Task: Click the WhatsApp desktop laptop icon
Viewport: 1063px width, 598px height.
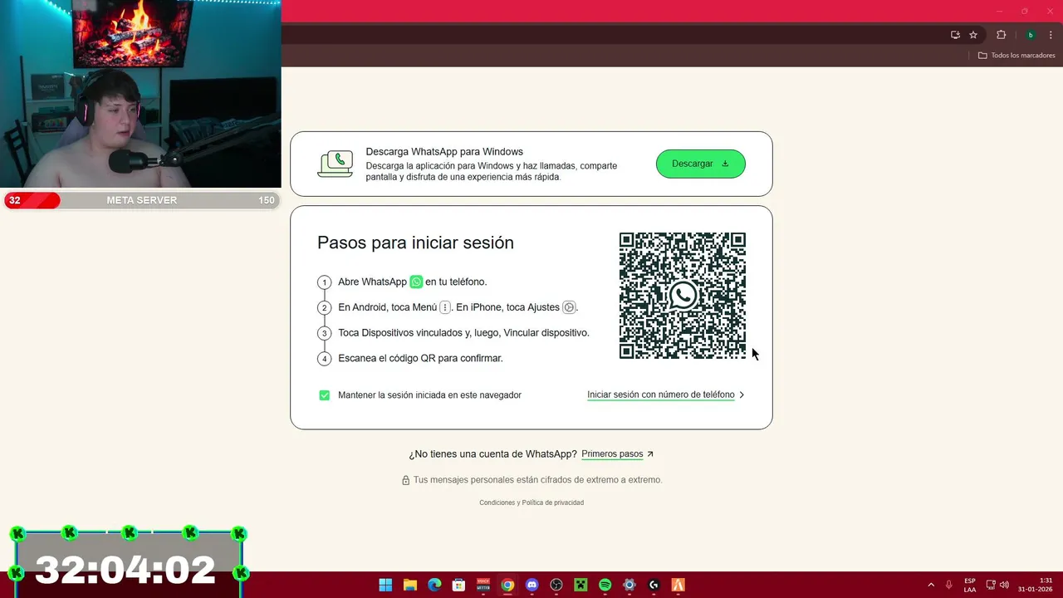Action: pyautogui.click(x=336, y=164)
